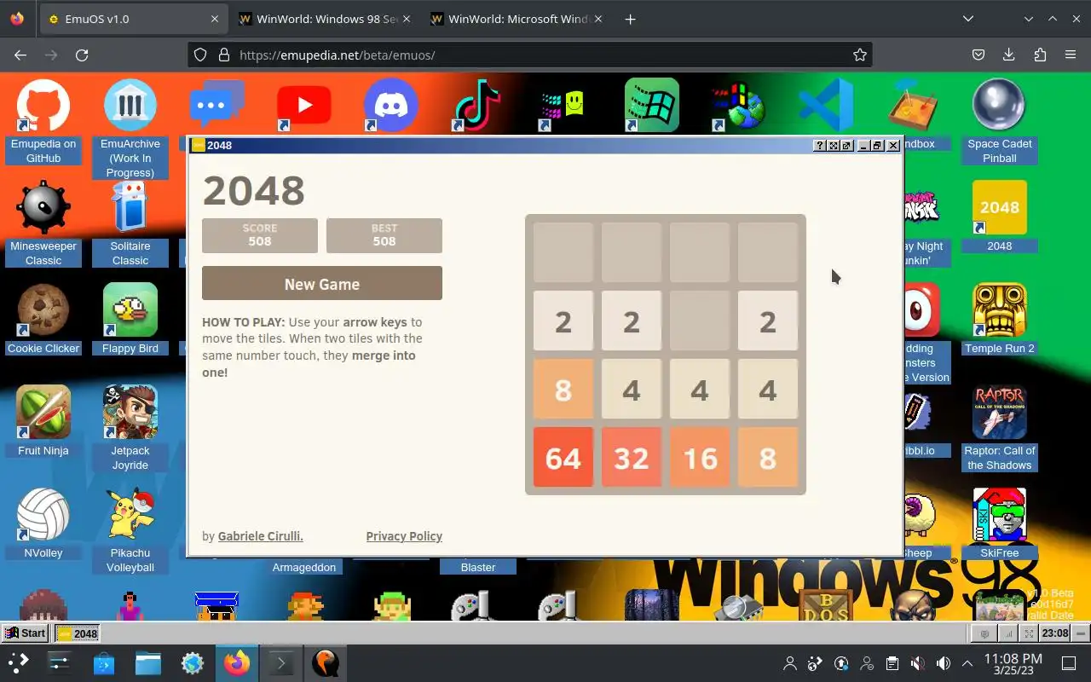The image size is (1091, 682).
Task: Toggle the crossed-out muted speaker tray icon
Action: point(917,663)
